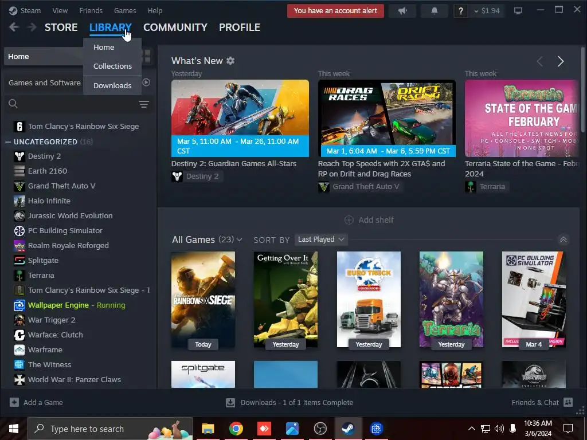This screenshot has width=587, height=440.
Task: Click the Windows Start button
Action: [14, 429]
